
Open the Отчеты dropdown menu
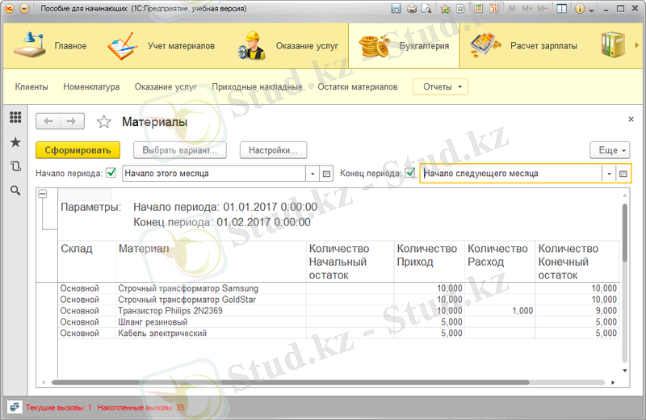440,86
